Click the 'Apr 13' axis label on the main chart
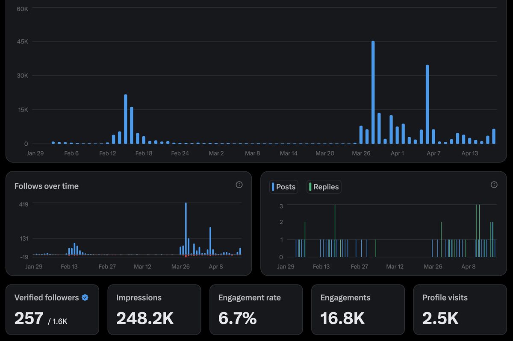 click(470, 153)
